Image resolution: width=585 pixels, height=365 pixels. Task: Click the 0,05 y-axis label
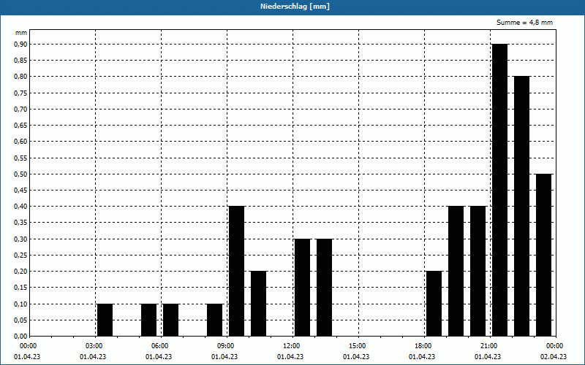pos(20,320)
